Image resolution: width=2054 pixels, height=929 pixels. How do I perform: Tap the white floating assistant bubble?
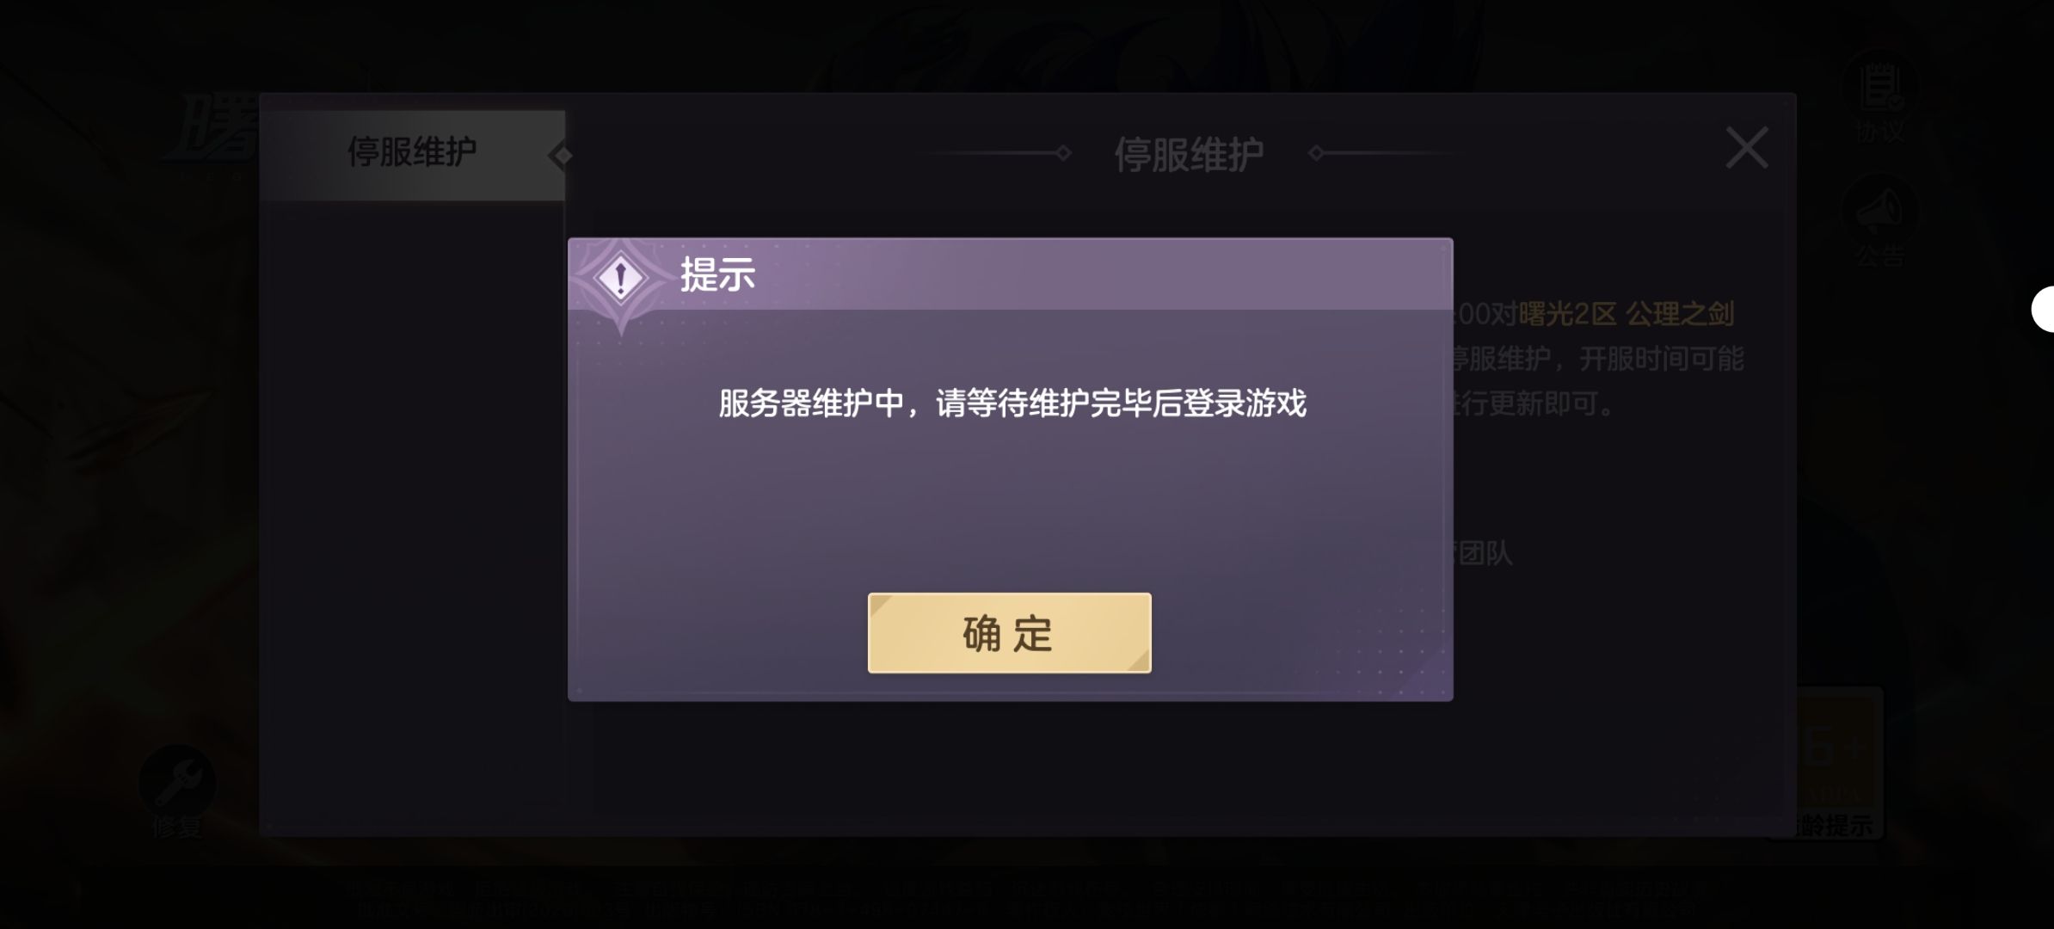click(x=2043, y=309)
